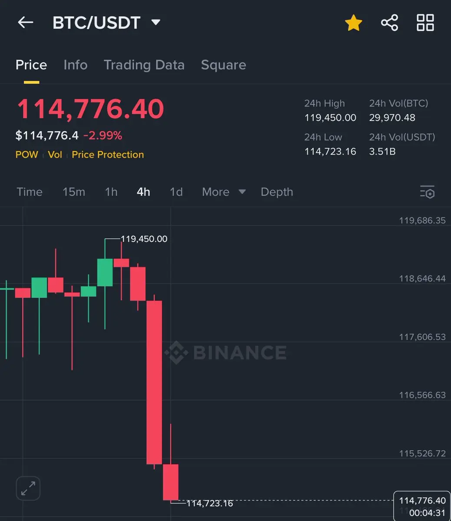The width and height of the screenshot is (451, 521).
Task: Open the More timeframes dropdown
Action: pyautogui.click(x=224, y=192)
